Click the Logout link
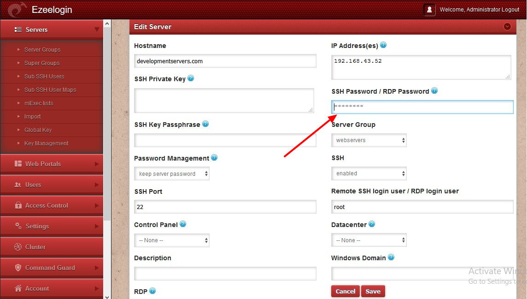 coord(510,9)
